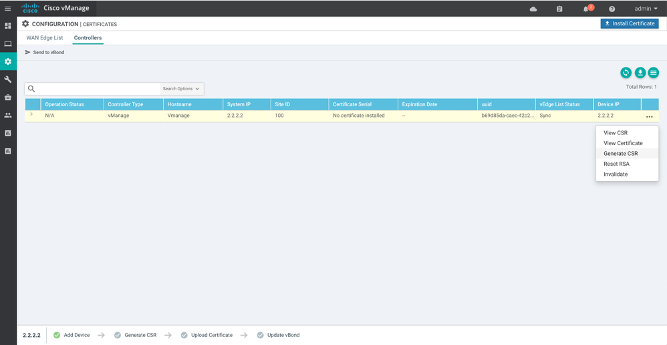Sort by Expiration Date column header
The height and width of the screenshot is (345, 667).
438,104
